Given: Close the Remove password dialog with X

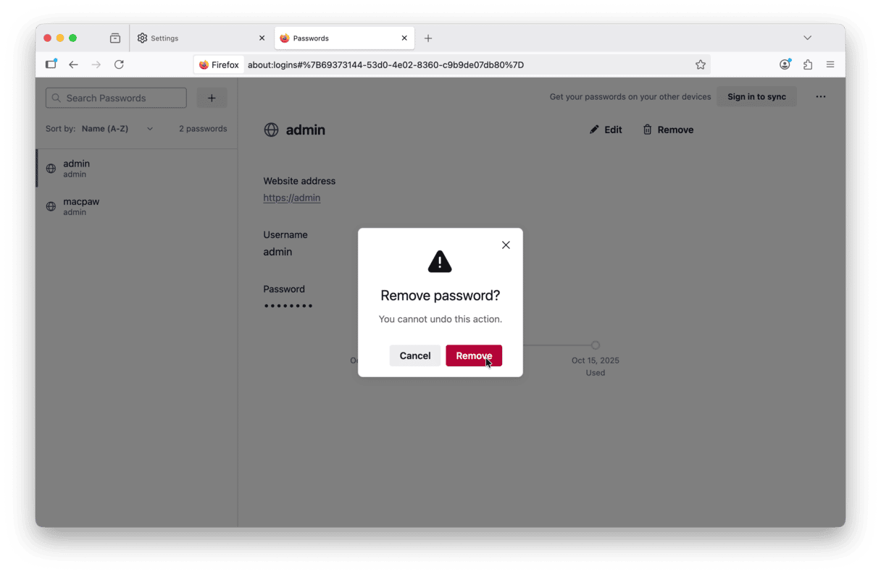Looking at the screenshot, I should [506, 245].
